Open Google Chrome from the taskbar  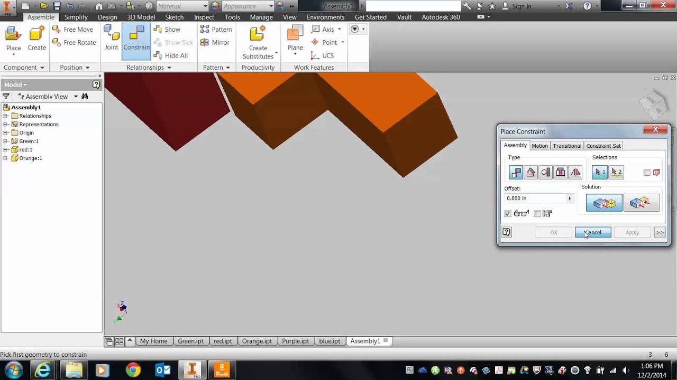[x=133, y=370]
